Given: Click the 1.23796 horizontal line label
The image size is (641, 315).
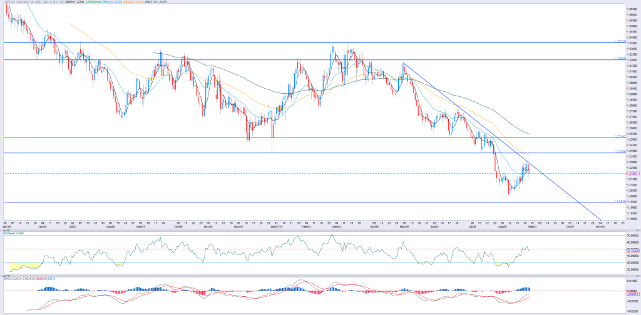Looking at the screenshot, I should pyautogui.click(x=620, y=151).
